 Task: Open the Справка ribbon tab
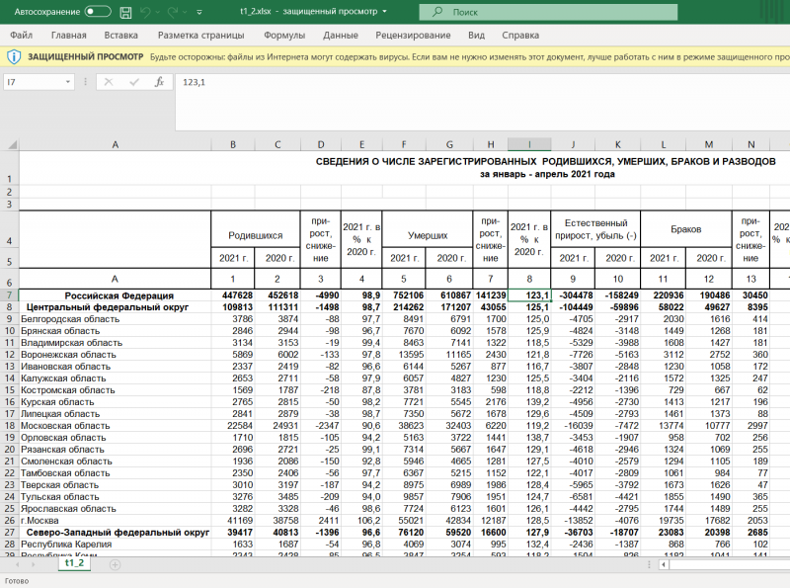tap(520, 36)
